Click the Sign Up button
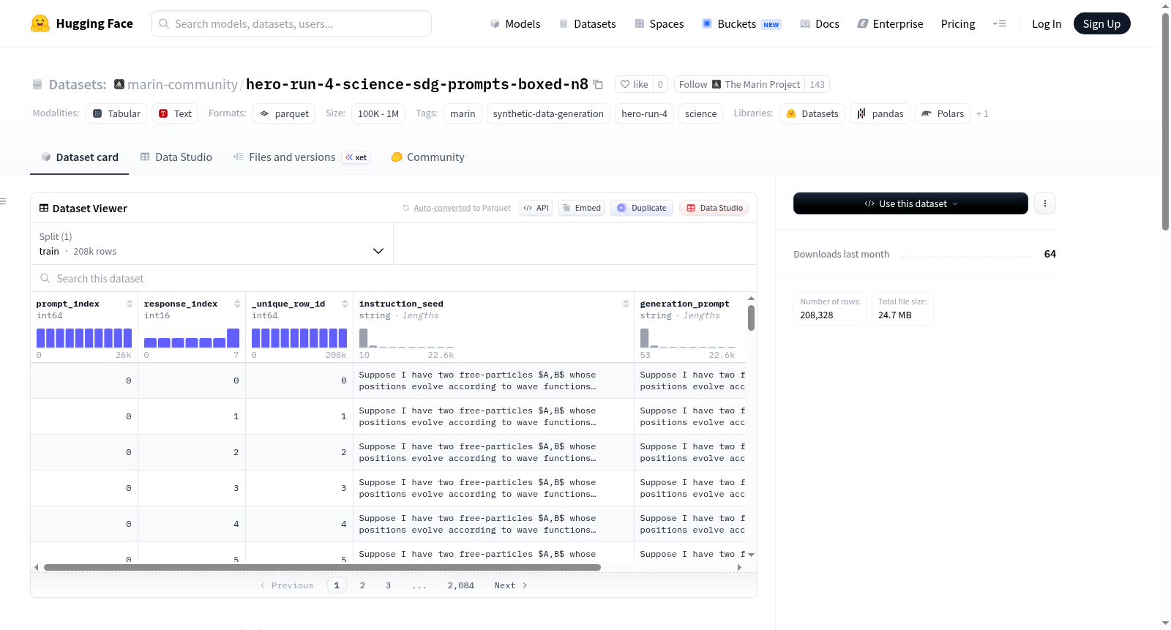 click(1101, 23)
